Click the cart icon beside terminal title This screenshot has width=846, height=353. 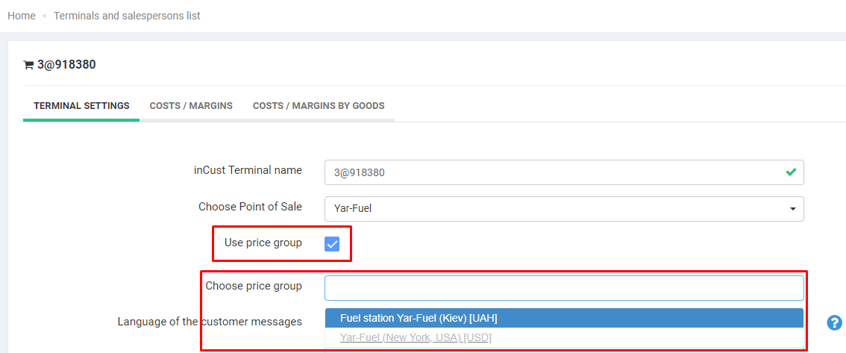click(x=28, y=65)
